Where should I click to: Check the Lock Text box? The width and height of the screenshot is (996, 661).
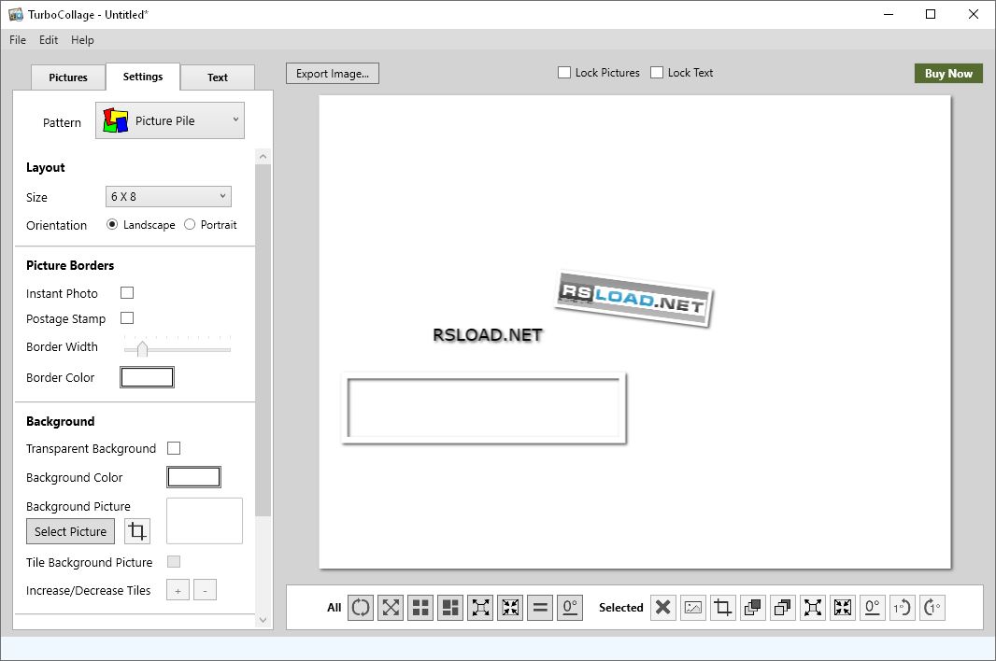click(x=657, y=73)
